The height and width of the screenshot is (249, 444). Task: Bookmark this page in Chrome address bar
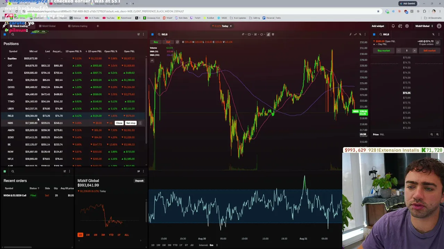tap(378, 11)
